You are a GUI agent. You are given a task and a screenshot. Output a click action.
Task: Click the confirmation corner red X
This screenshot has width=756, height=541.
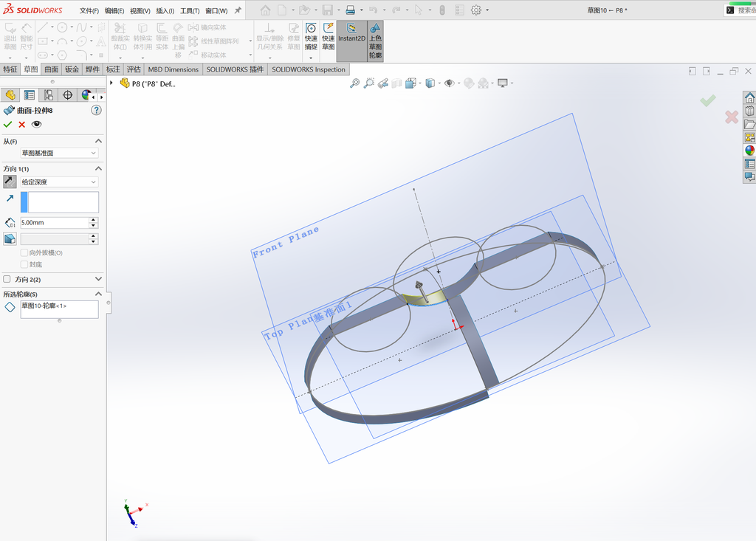[732, 117]
